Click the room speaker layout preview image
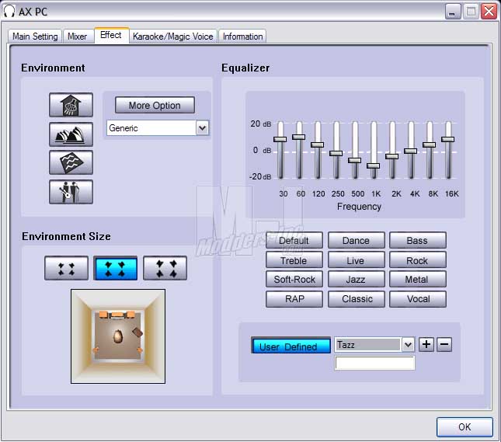 click(x=118, y=336)
